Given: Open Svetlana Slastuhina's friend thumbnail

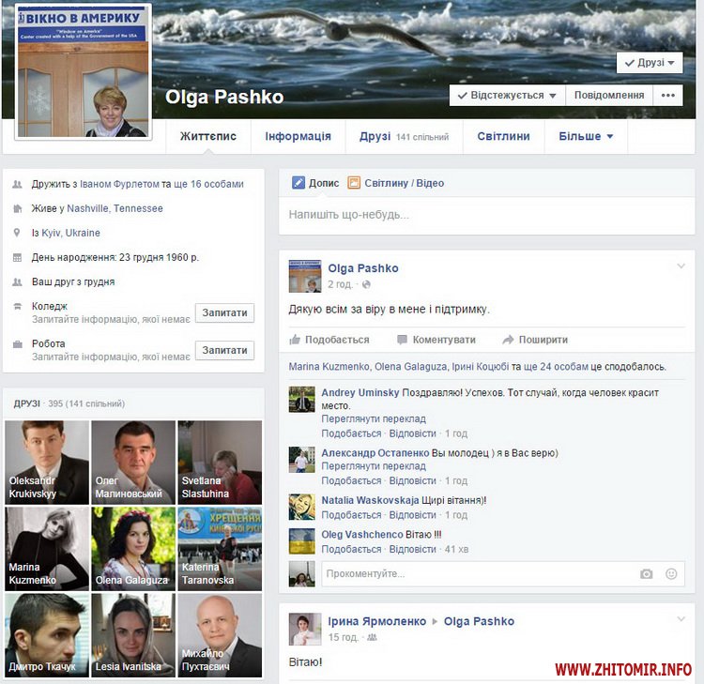Looking at the screenshot, I should click(x=220, y=463).
